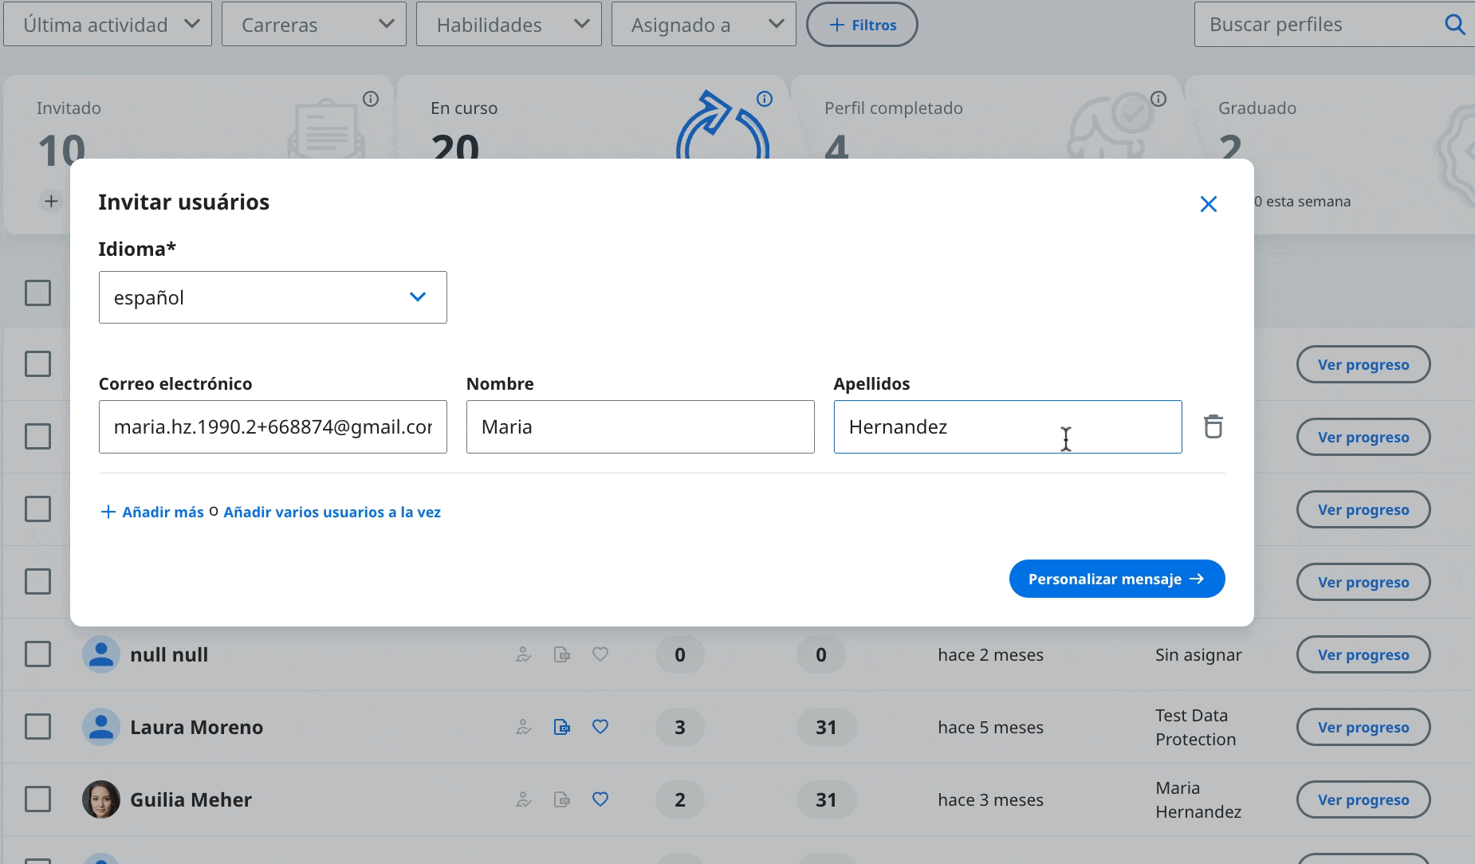Click 'hace 3 meses' in Guilia Meher row
This screenshot has height=864, width=1475.
(x=990, y=799)
